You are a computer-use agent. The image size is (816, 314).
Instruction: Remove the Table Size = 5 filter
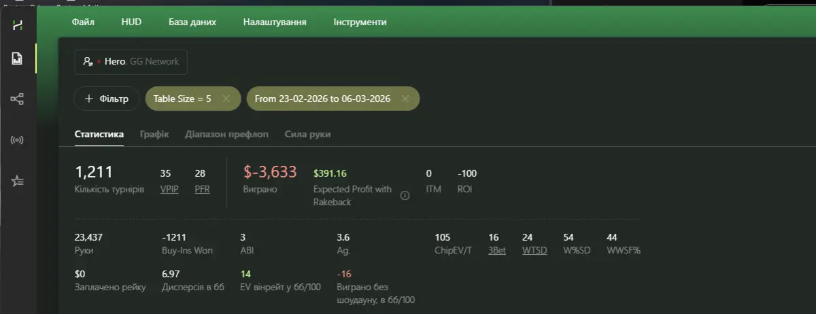click(x=226, y=99)
